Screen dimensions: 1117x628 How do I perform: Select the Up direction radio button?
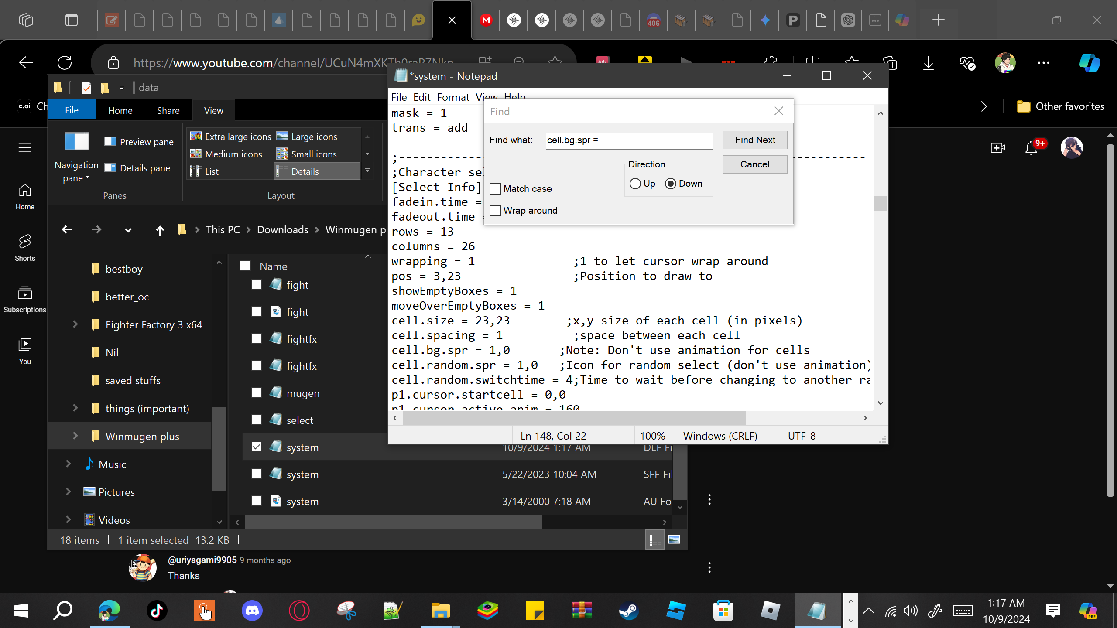pos(635,184)
